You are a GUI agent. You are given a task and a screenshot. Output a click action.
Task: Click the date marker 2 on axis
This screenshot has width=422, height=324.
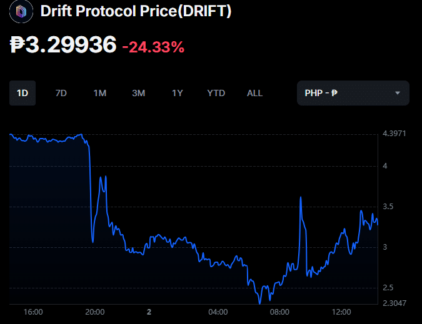pos(149,312)
